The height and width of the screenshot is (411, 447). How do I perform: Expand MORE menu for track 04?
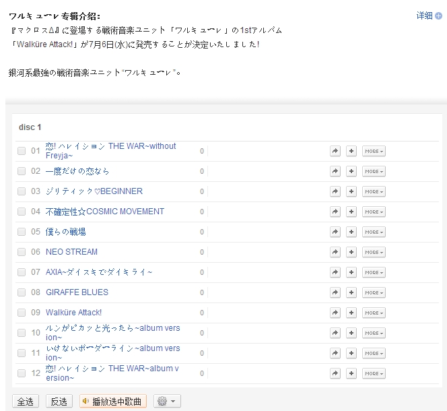374,212
